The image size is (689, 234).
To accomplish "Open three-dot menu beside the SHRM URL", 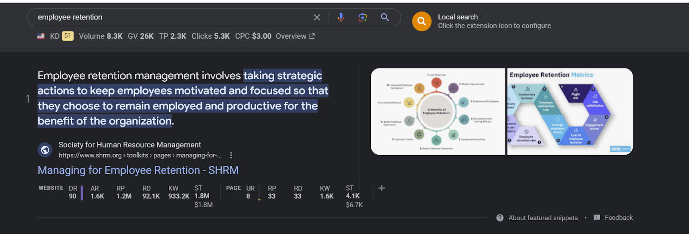I will point(231,155).
